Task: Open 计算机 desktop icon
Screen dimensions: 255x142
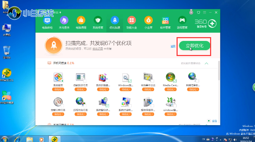Action: click(x=7, y=30)
